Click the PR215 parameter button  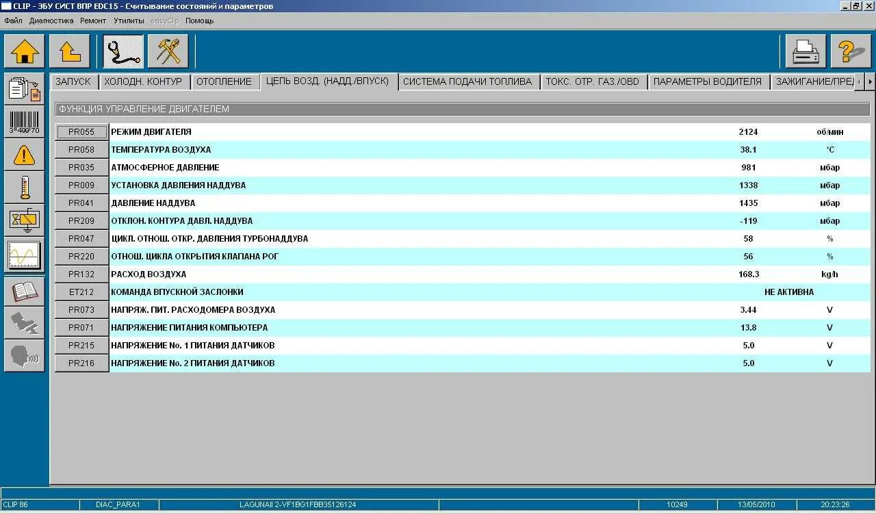point(81,346)
